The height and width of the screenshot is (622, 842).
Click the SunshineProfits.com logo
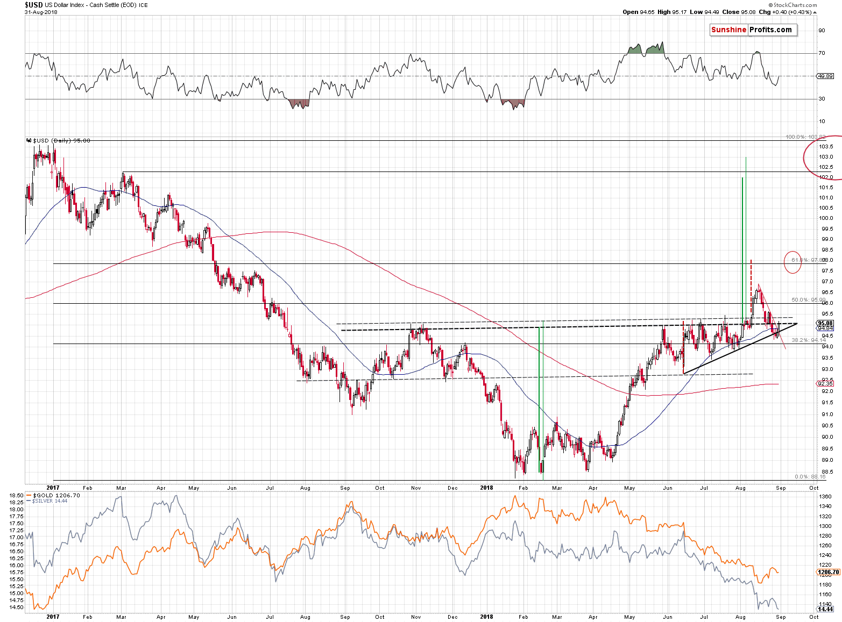752,30
